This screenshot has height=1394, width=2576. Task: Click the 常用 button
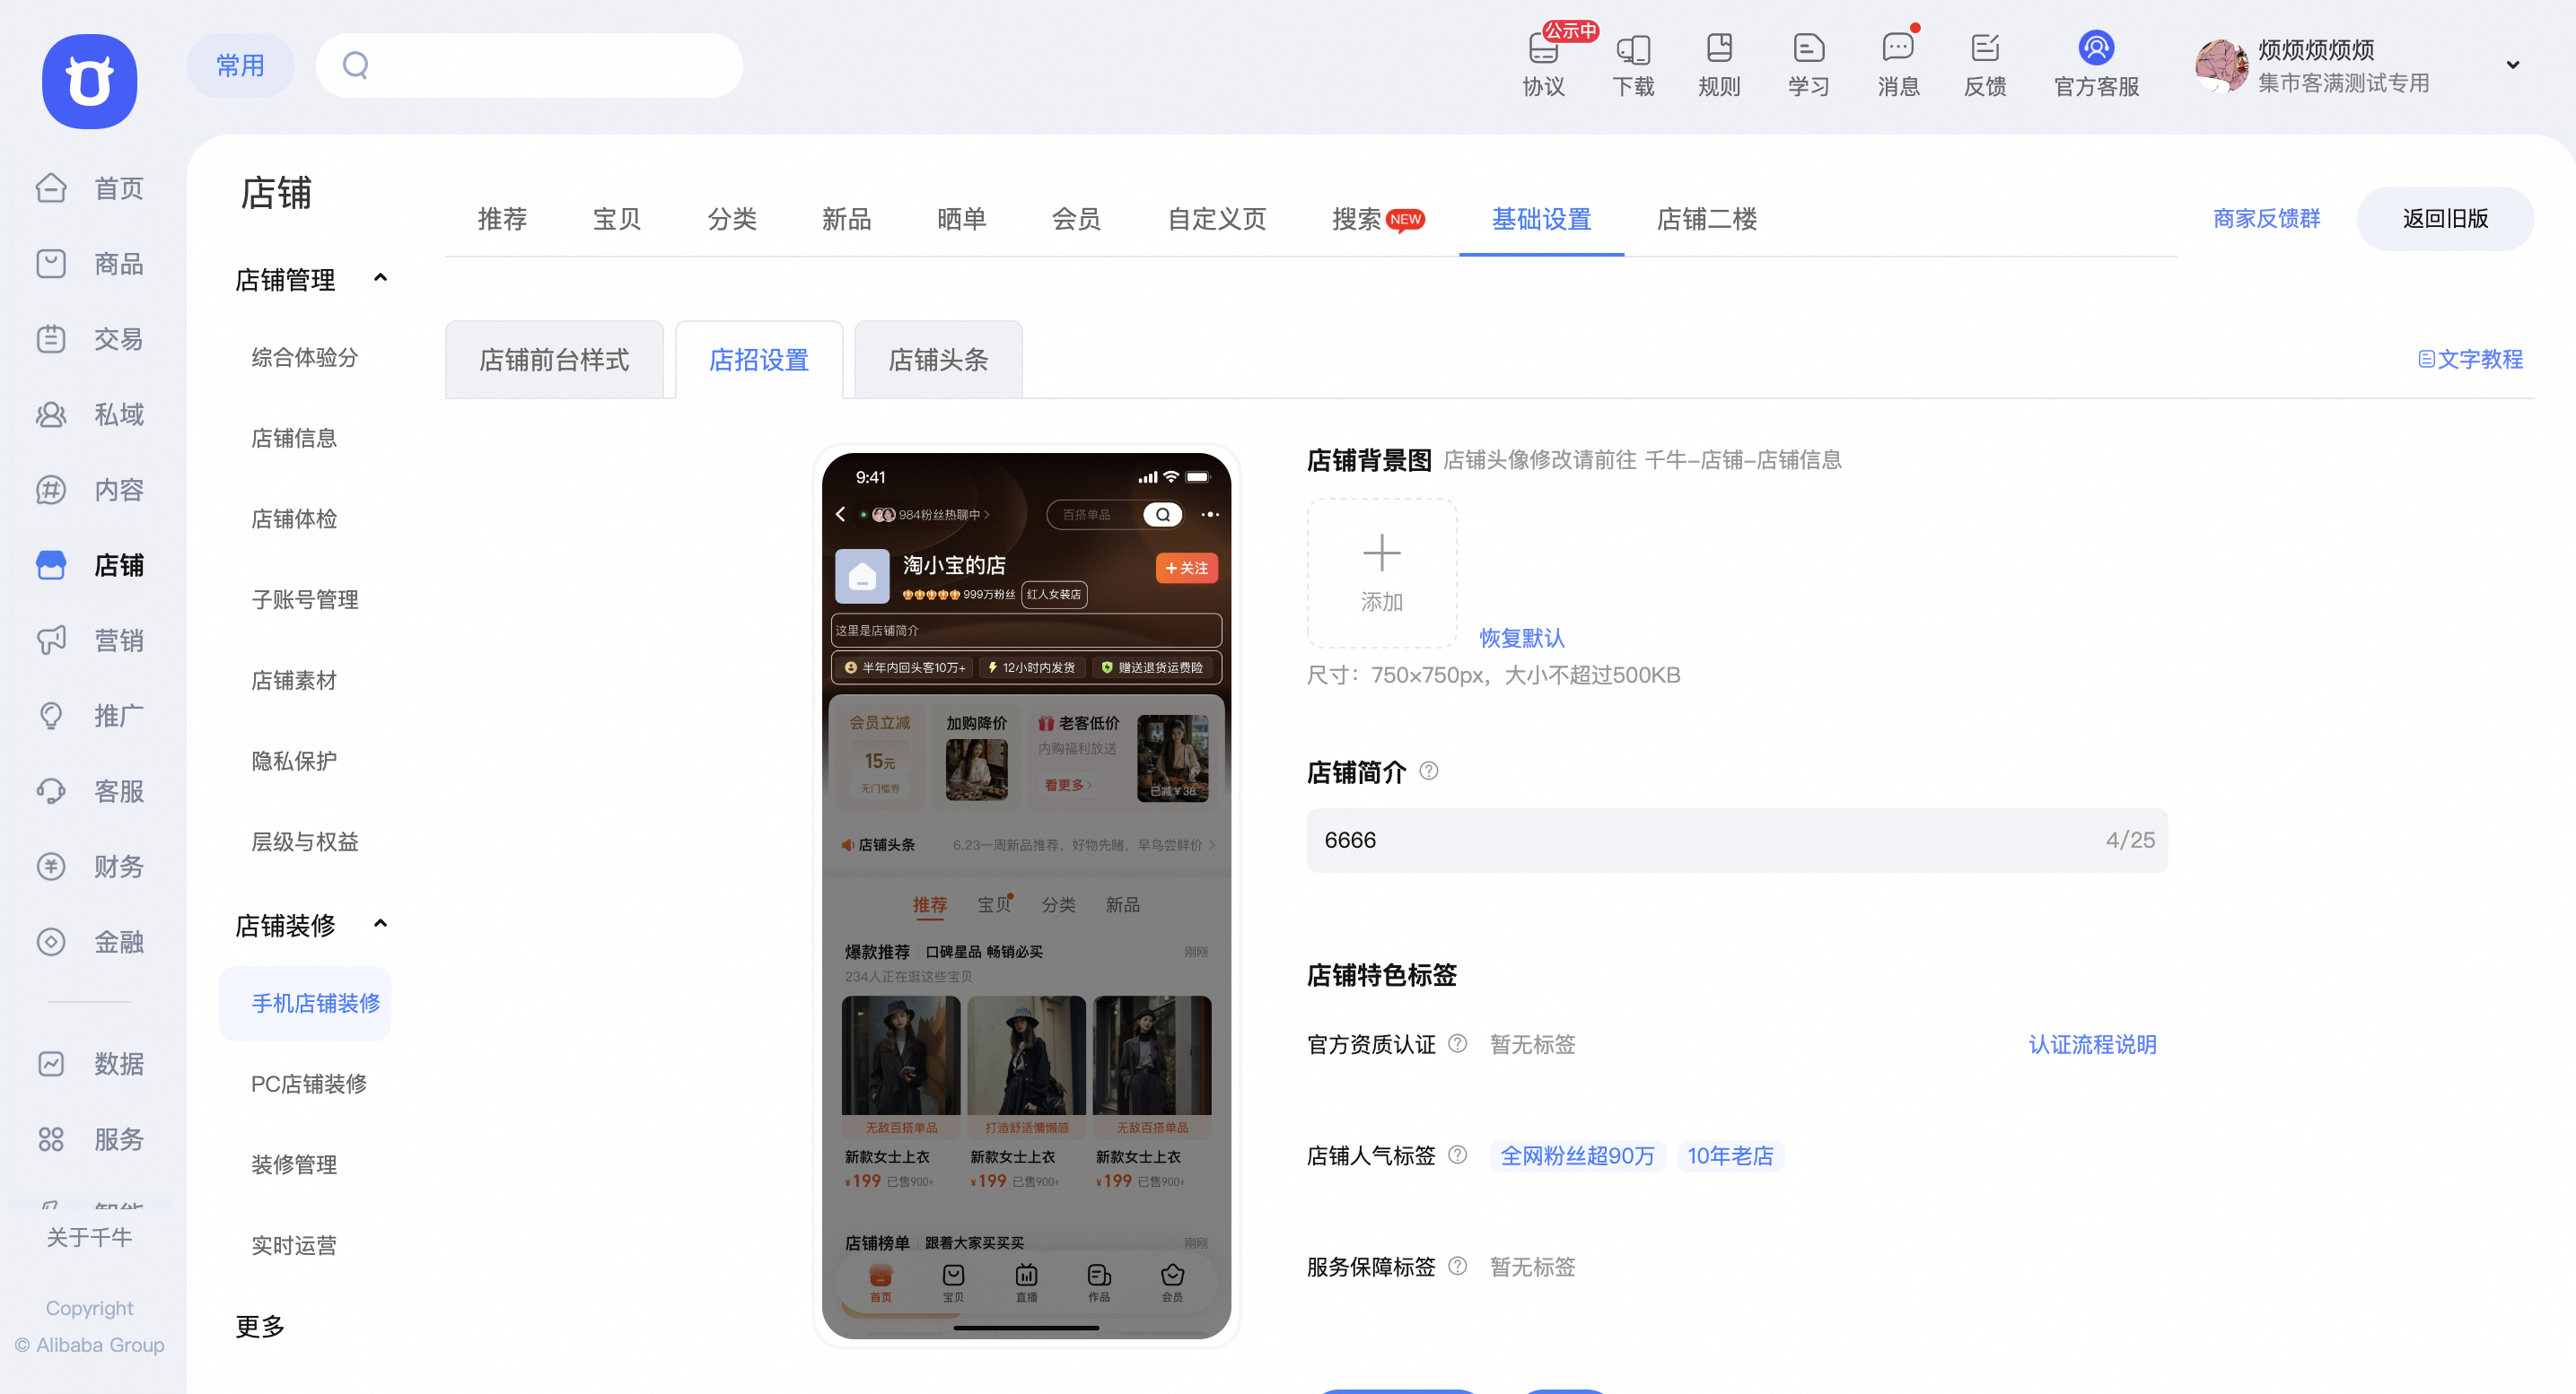coord(240,65)
